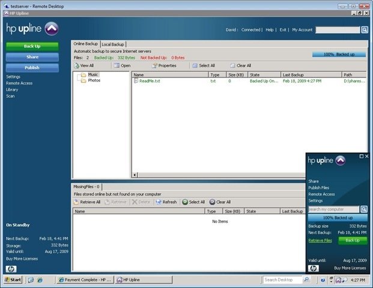This screenshot has height=288, width=373.
Task: Click the Upline logo in mini widget
Action: (x=340, y=161)
